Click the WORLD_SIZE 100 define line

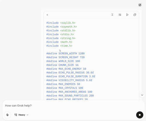63,61
